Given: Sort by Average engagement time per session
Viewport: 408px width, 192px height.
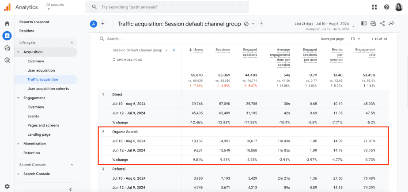Looking at the screenshot, I should [280, 57].
